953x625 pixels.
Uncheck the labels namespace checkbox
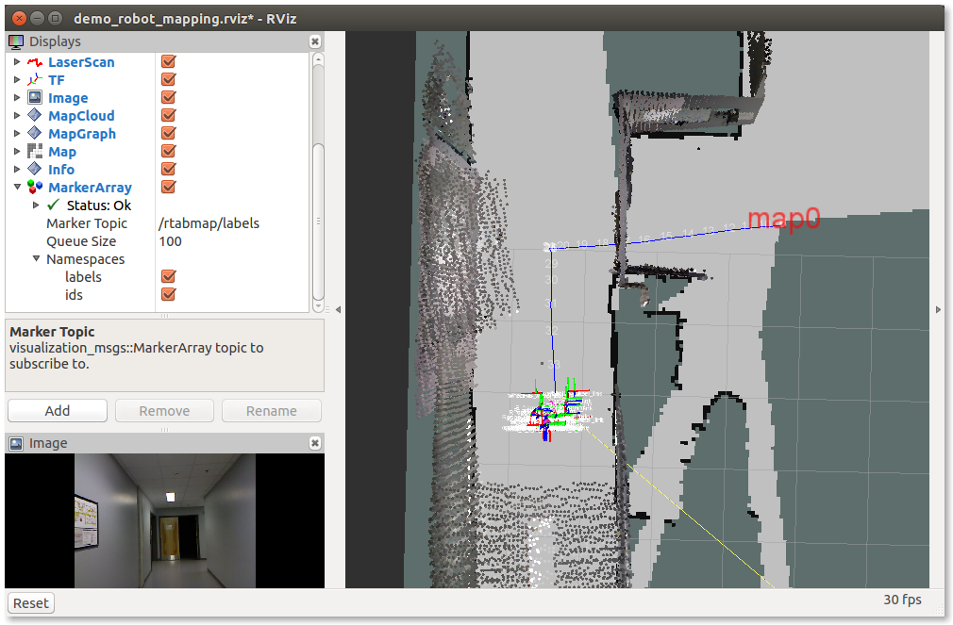pyautogui.click(x=169, y=277)
